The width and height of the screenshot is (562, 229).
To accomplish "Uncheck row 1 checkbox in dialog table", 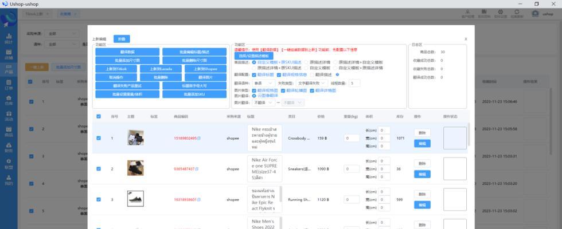I will 99,138.
